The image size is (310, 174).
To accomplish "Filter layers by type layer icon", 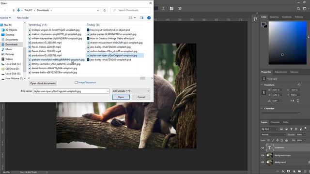I will [291, 129].
